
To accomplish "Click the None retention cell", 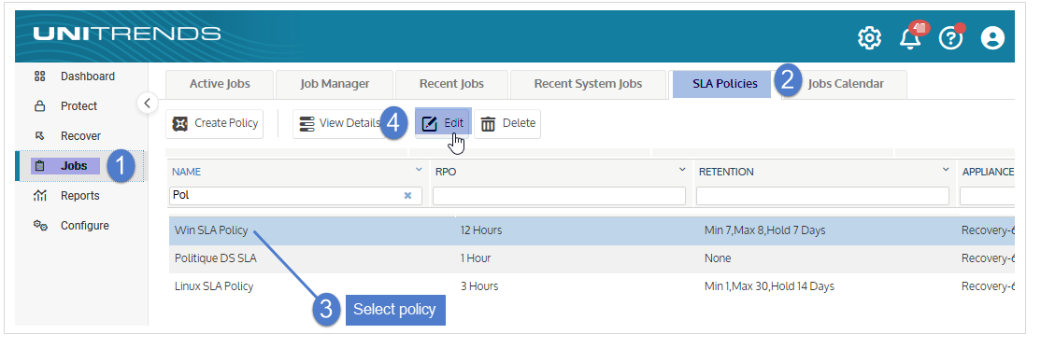I will [x=717, y=258].
